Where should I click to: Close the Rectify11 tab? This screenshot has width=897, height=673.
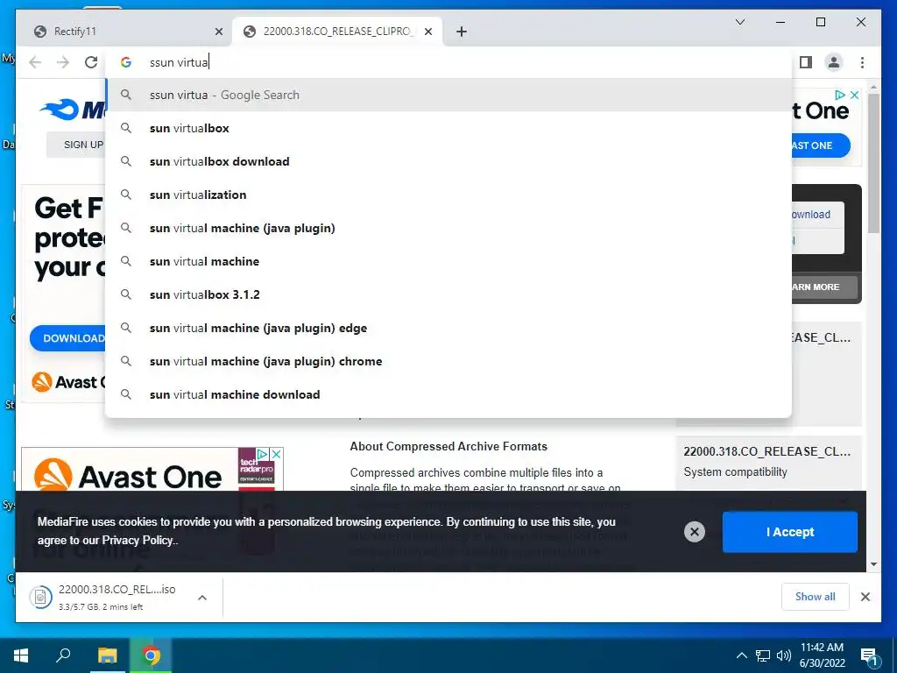coord(218,32)
